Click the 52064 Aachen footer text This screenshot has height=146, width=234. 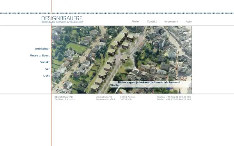coord(128,97)
